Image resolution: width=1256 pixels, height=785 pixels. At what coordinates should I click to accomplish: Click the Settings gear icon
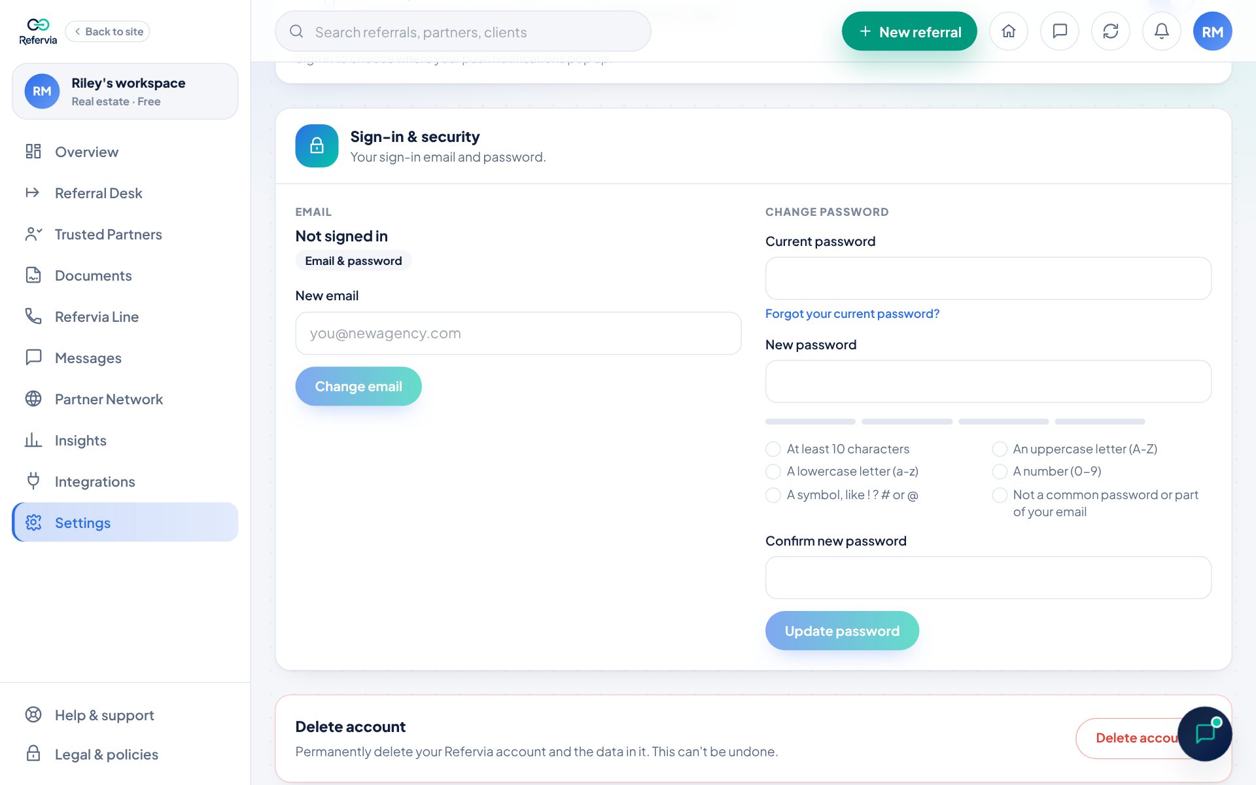(33, 523)
